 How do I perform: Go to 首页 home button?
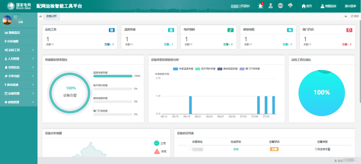tap(307, 6)
